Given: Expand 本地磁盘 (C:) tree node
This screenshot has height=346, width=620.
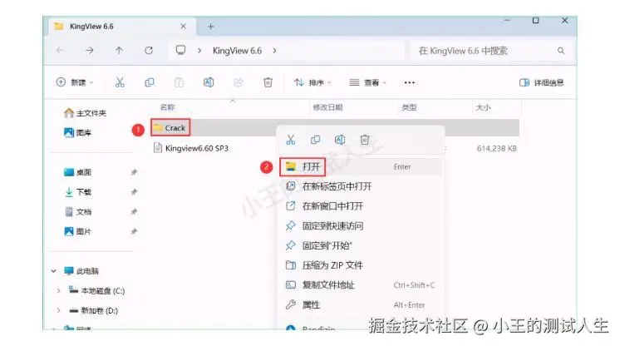Looking at the screenshot, I should point(58,291).
